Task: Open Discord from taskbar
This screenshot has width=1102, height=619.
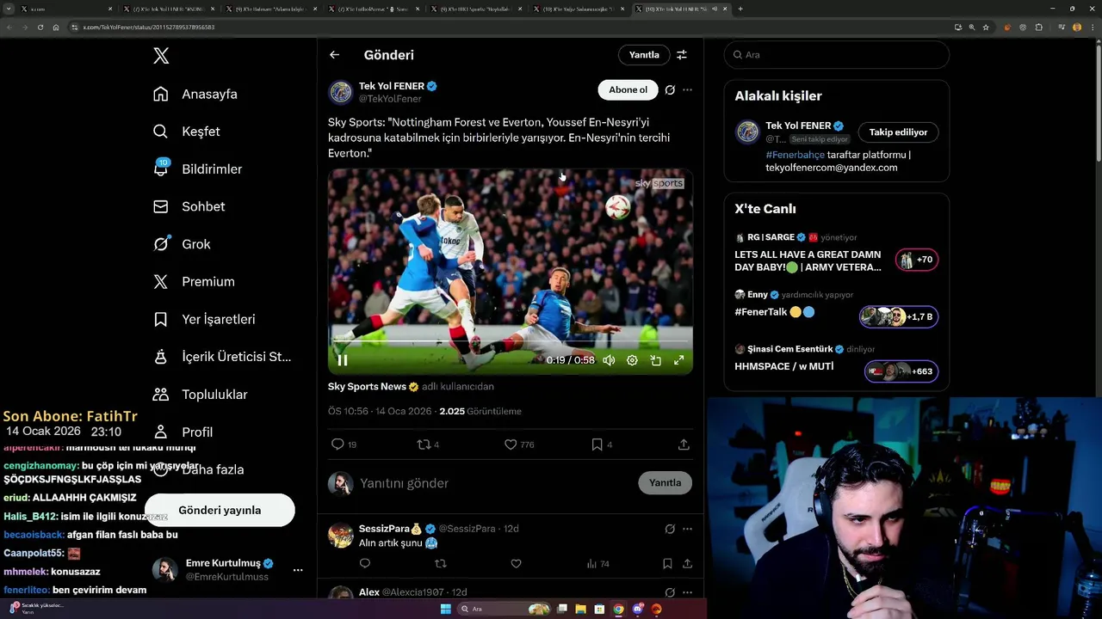Action: point(637,610)
